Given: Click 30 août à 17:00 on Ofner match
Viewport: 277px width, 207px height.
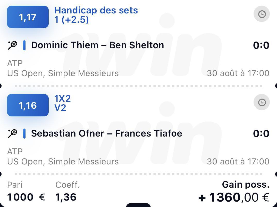Looking at the screenshot, I should (x=238, y=162).
